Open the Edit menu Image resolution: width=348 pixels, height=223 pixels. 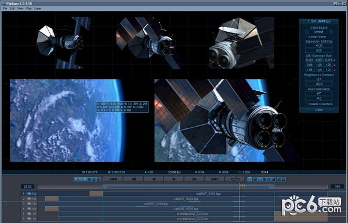12,8
